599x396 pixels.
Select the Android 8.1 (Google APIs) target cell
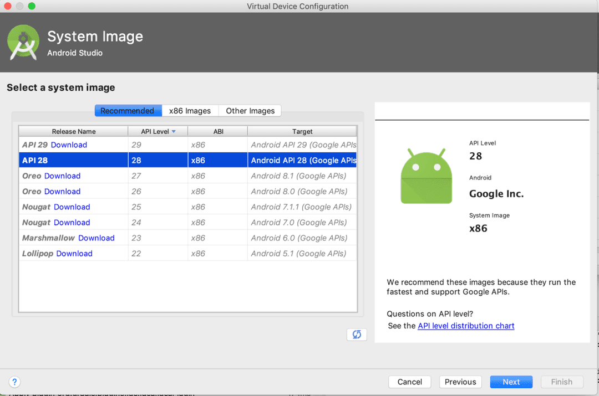tap(302, 176)
